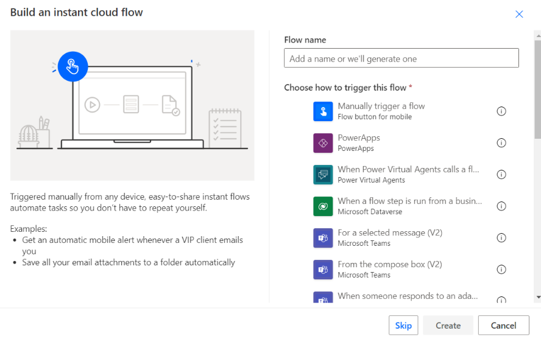Click the Cancel button

click(503, 325)
